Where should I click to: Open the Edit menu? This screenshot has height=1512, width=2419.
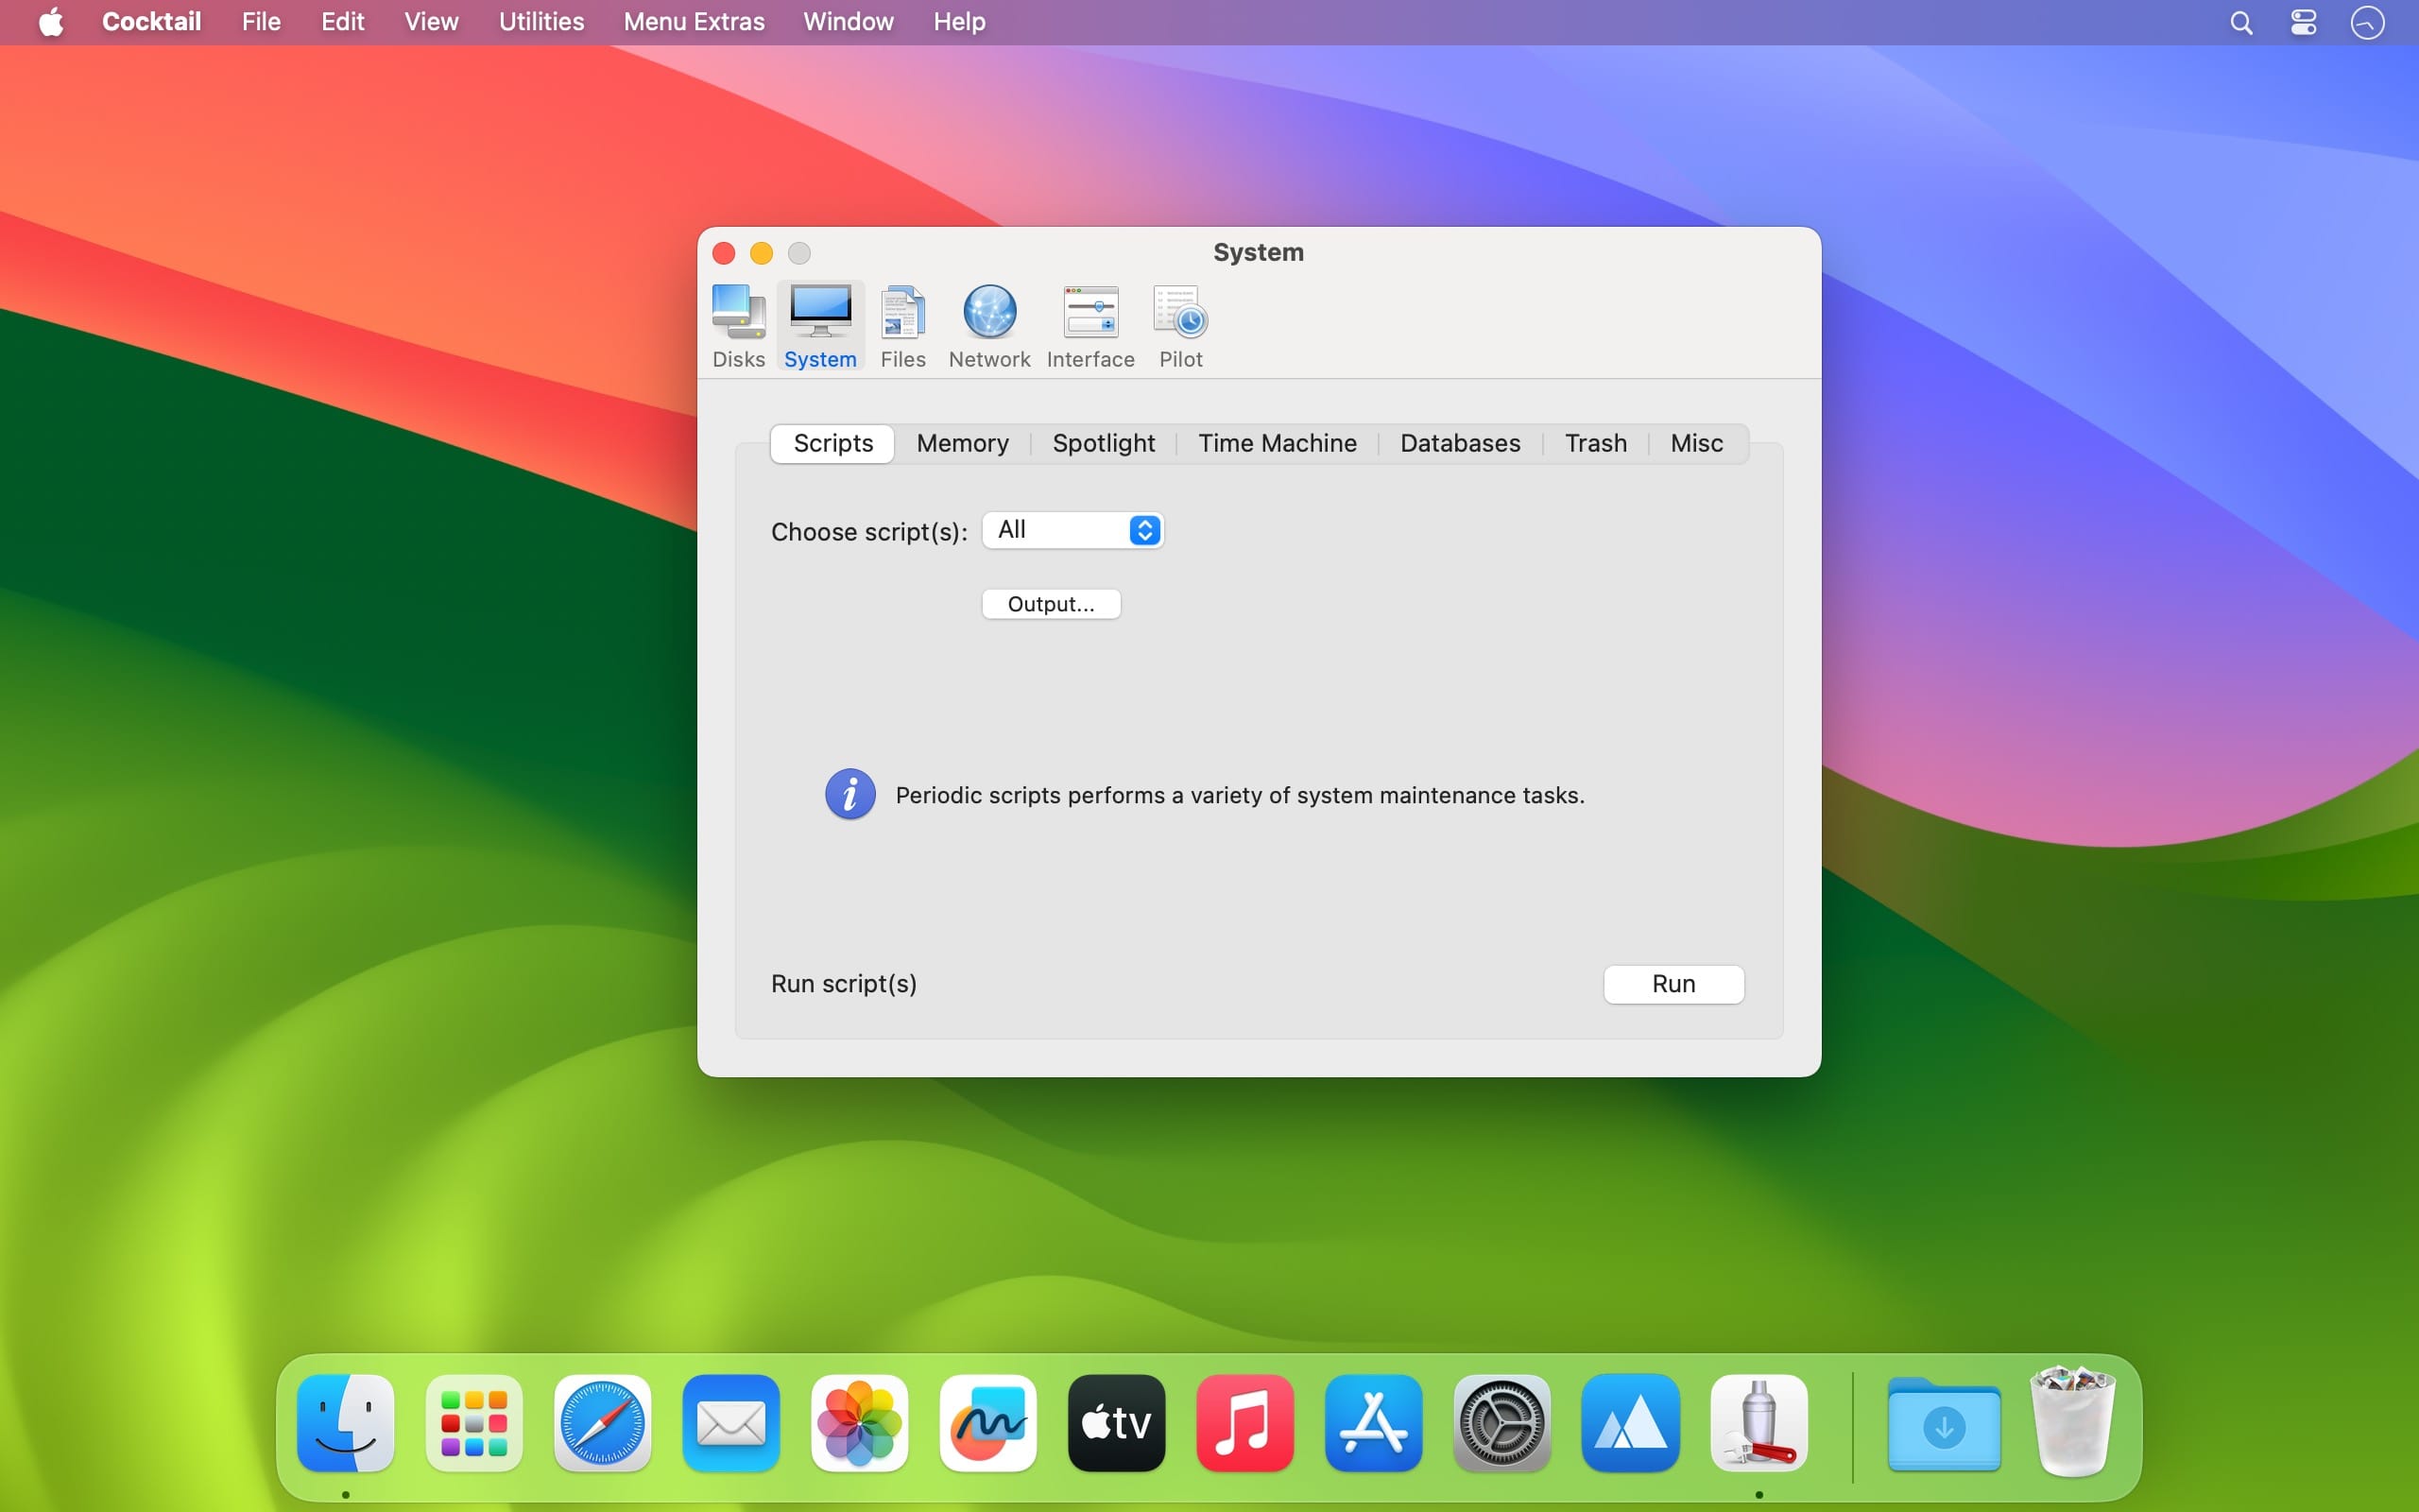[x=342, y=22]
